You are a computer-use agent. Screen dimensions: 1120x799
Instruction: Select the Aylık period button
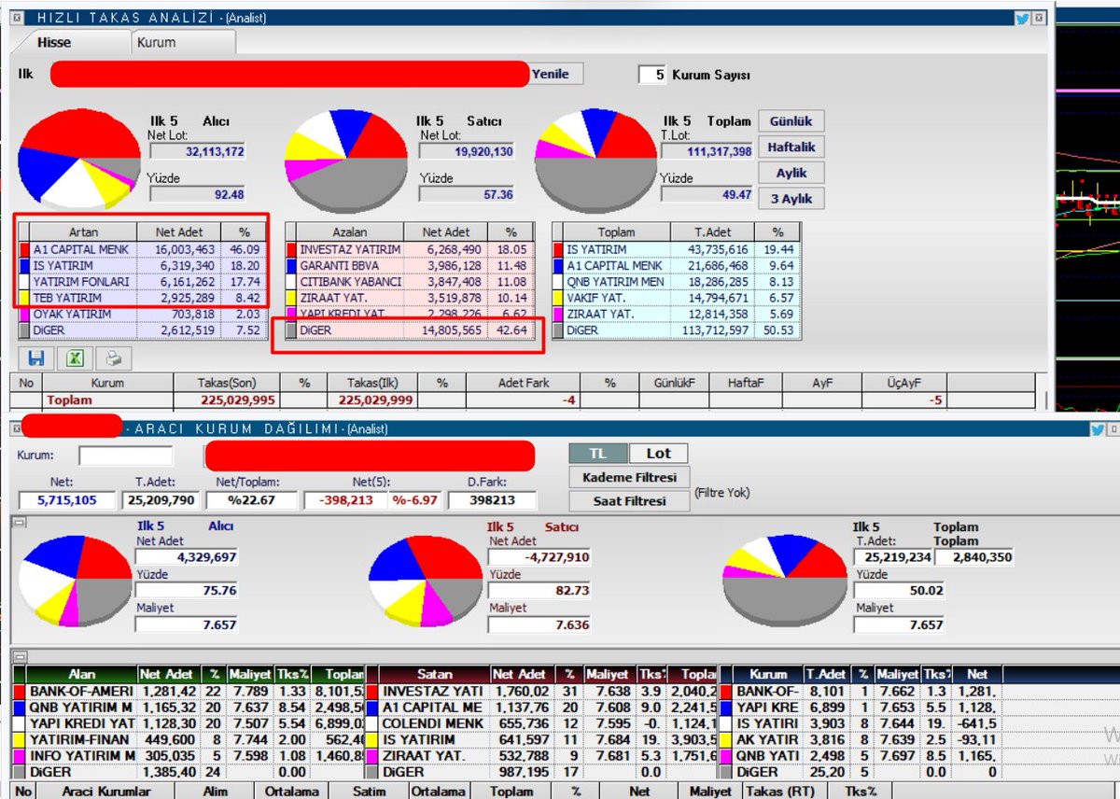[x=791, y=173]
